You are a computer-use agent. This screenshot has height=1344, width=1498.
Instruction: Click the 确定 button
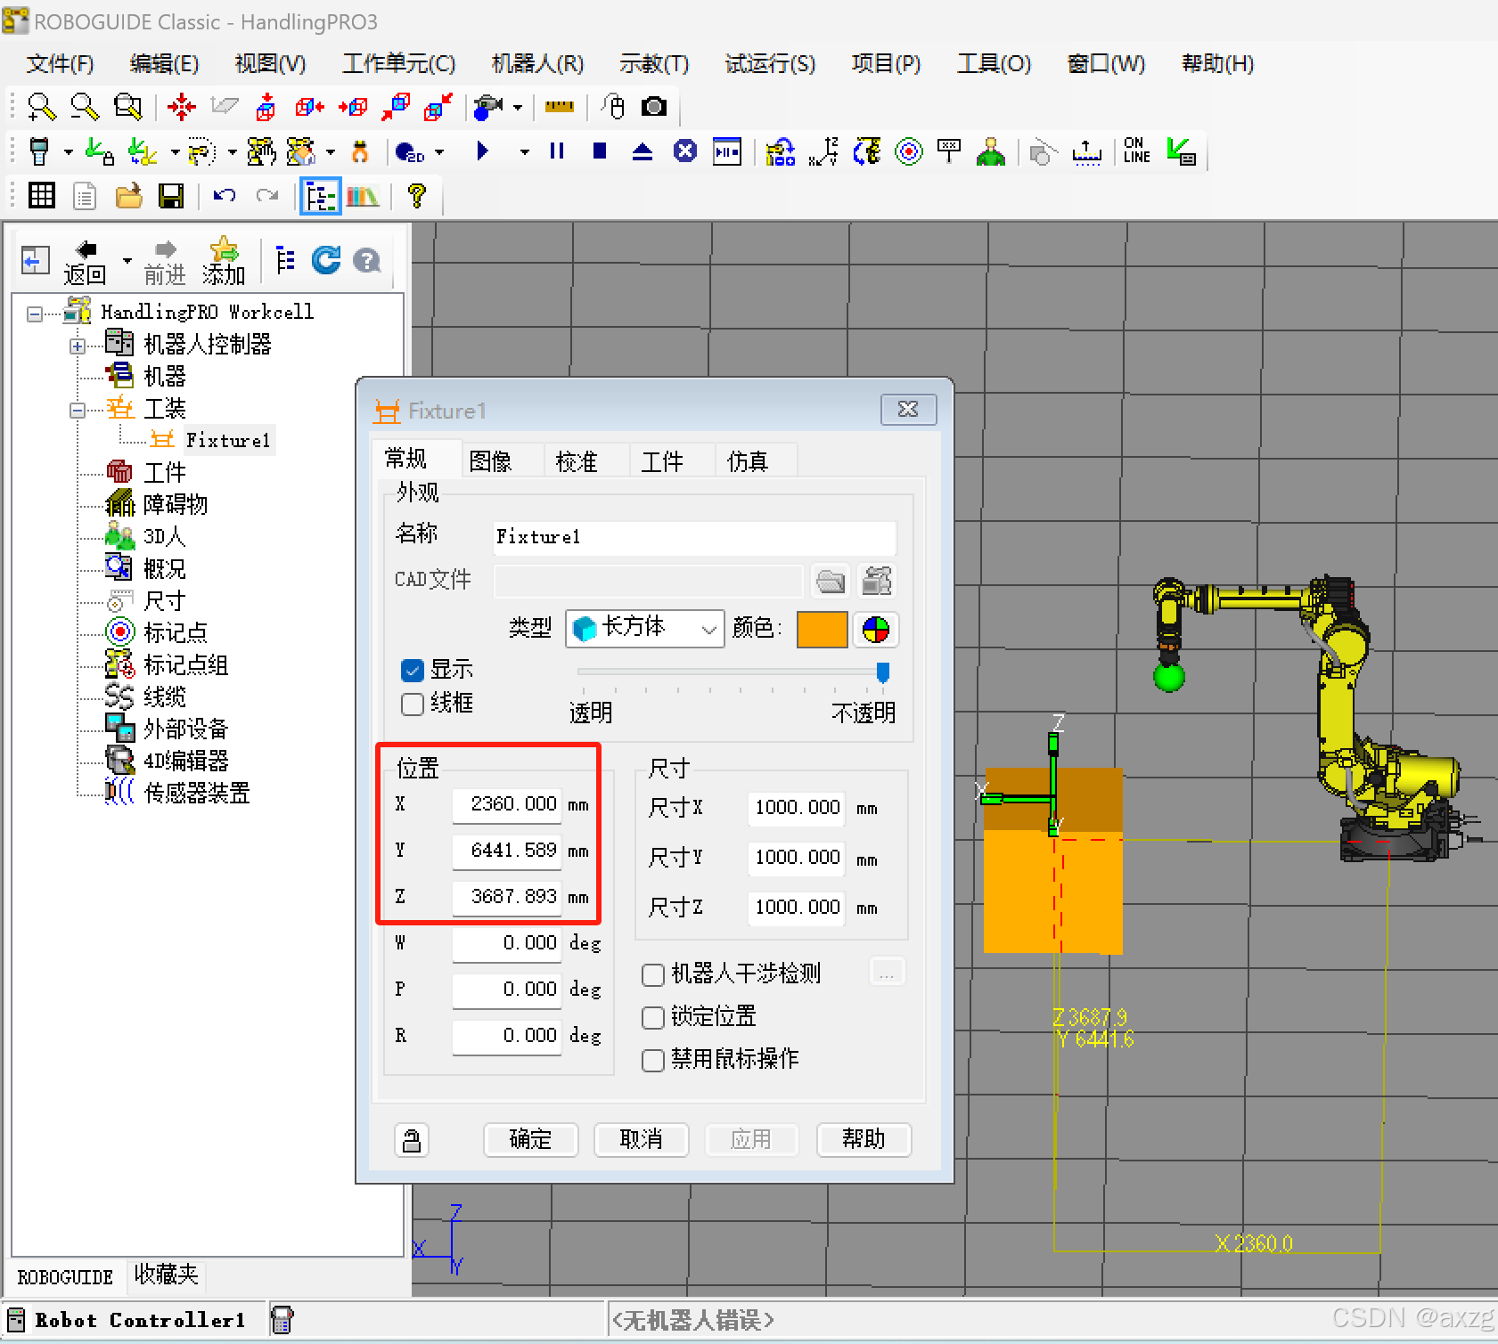tap(531, 1139)
